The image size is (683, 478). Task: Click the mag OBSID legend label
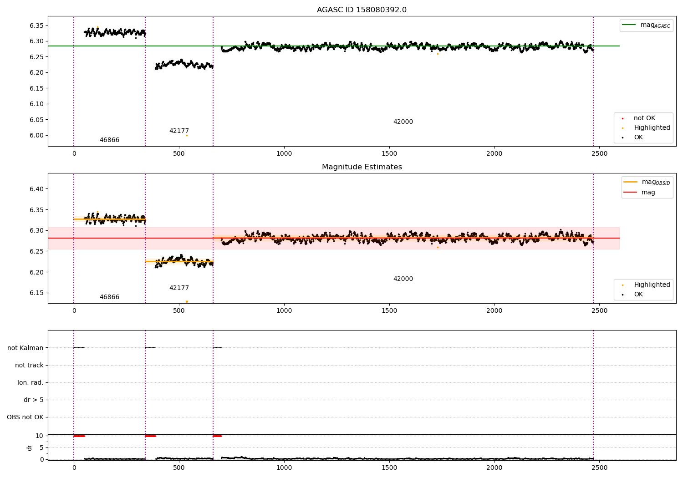coord(656,182)
